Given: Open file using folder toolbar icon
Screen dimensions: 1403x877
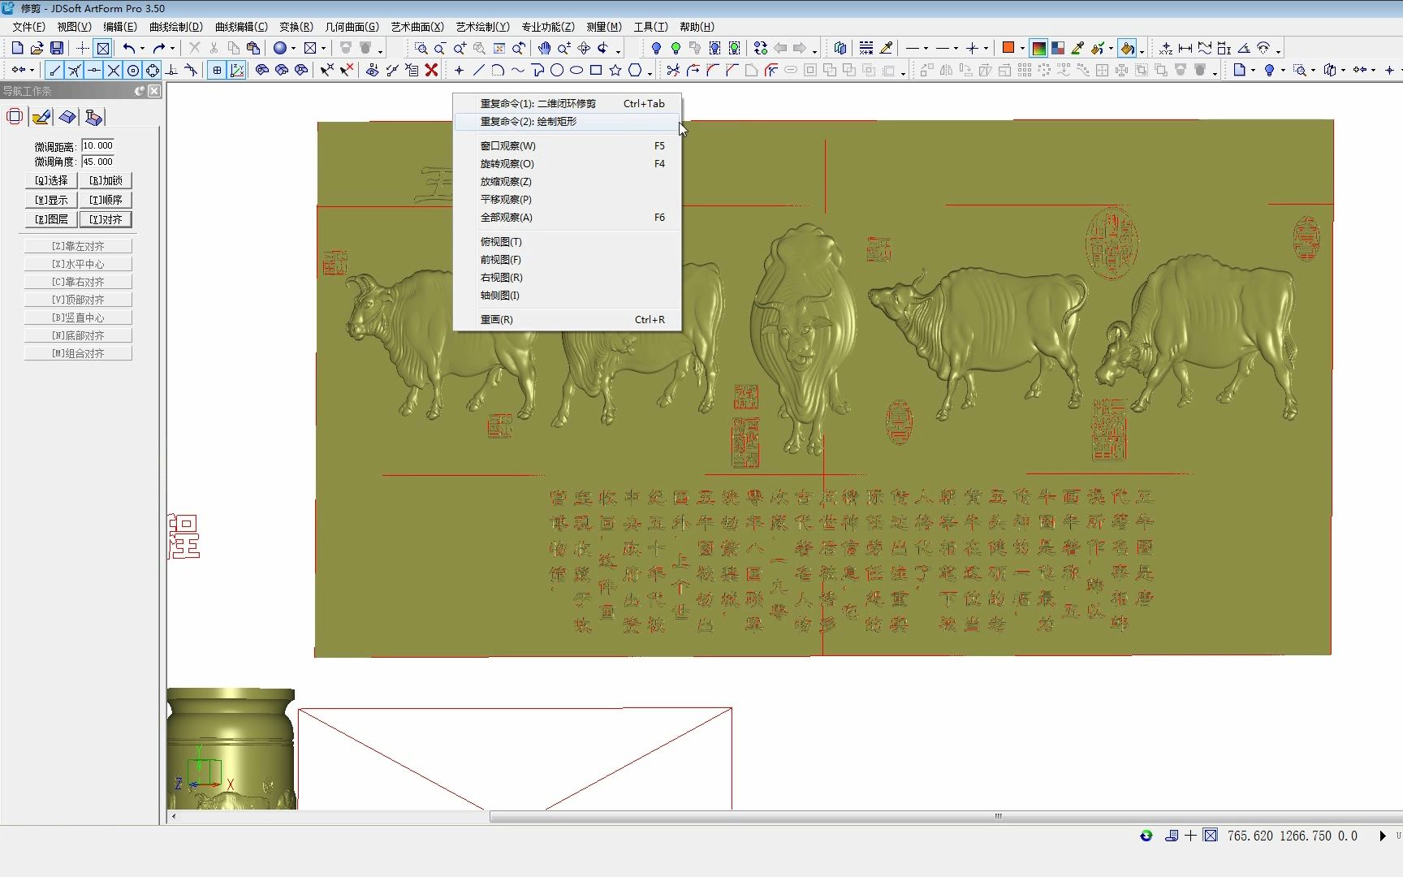Looking at the screenshot, I should 37,48.
